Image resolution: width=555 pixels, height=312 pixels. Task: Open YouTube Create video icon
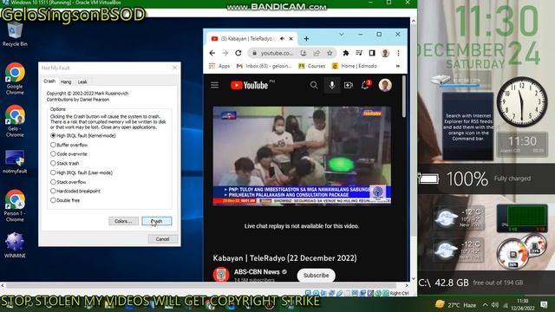349,85
